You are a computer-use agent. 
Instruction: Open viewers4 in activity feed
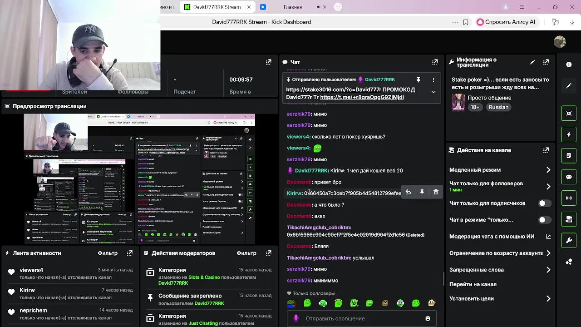(31, 270)
